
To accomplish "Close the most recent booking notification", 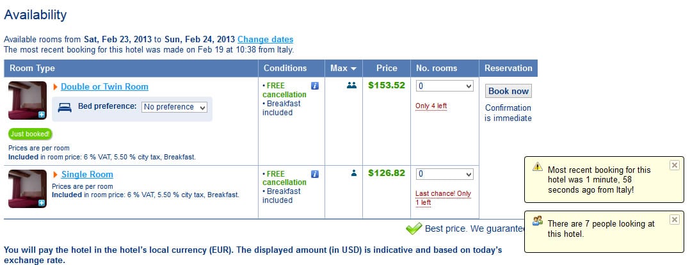I will 674,165.
